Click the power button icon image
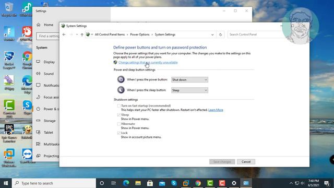Viewport: 334px width, 188px height. [121, 79]
